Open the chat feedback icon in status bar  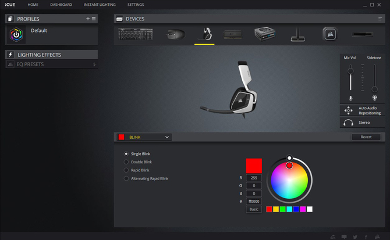point(344,237)
